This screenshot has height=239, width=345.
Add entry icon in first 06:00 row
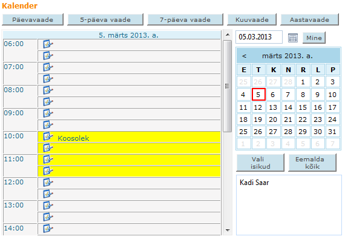pyautogui.click(x=48, y=44)
